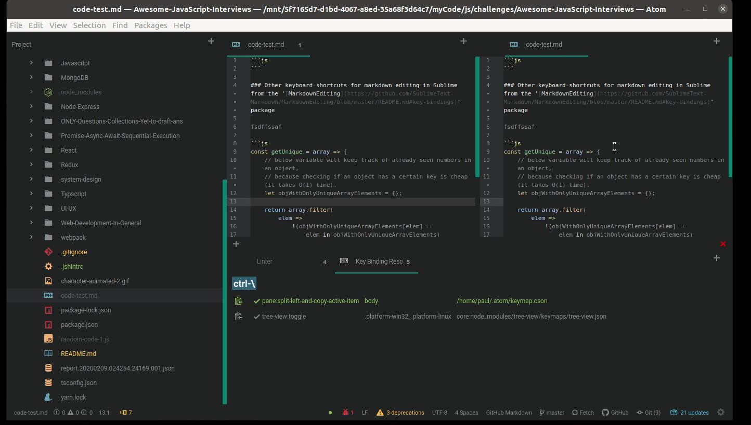This screenshot has width=751, height=425.
Task: Open /home/paul/.atom/keymap.cson source link
Action: 502,301
